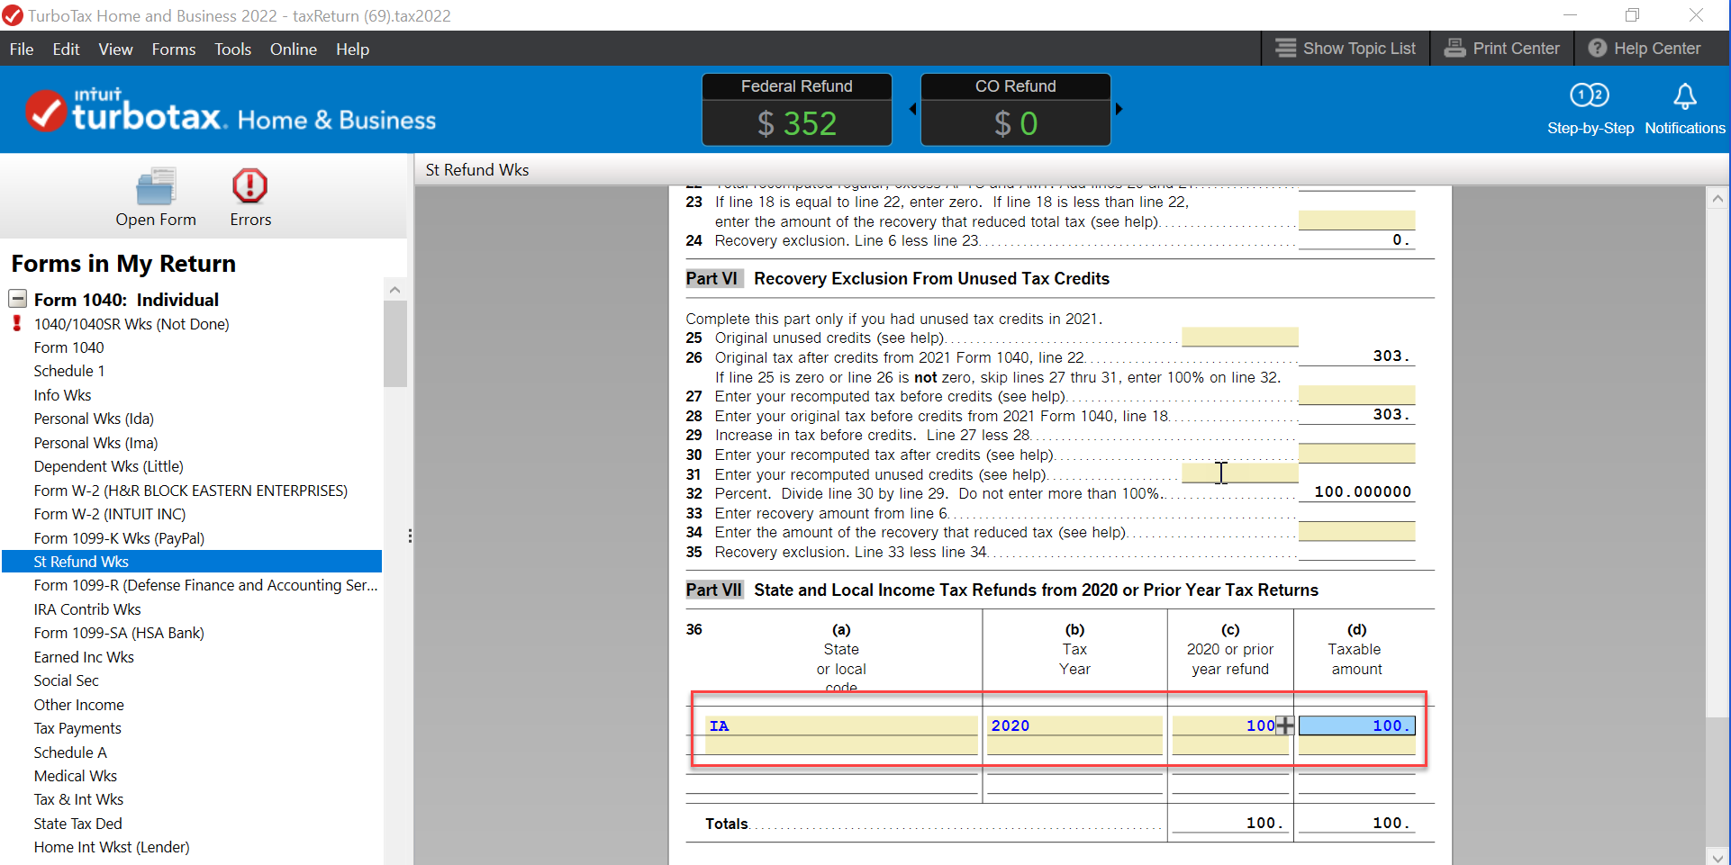Click line 31 recomputed unused credits field
1731x865 pixels.
tap(1239, 473)
